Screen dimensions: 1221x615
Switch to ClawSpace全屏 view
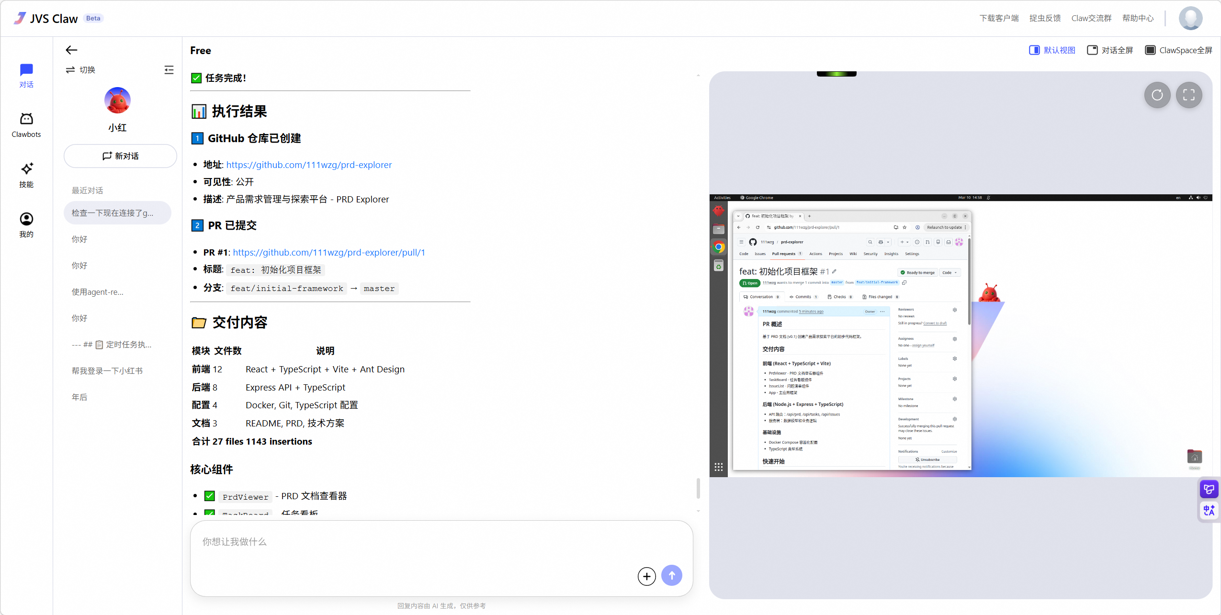click(1179, 50)
